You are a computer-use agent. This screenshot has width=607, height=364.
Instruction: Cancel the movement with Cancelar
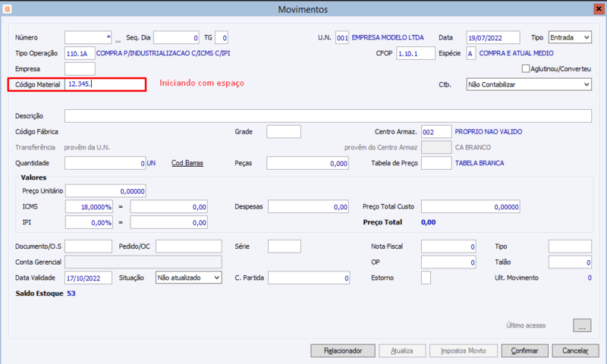575,351
